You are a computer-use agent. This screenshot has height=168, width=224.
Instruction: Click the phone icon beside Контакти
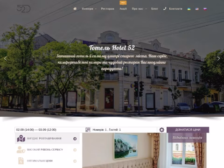(165, 9)
